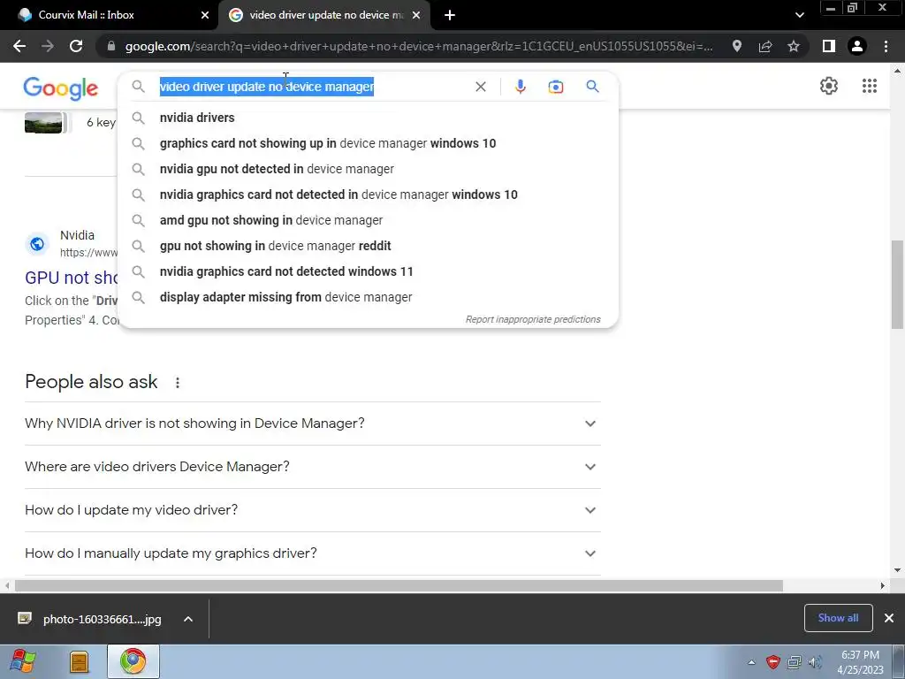Viewport: 905px width, 679px height.
Task: Open a new browser tab
Action: 450,15
